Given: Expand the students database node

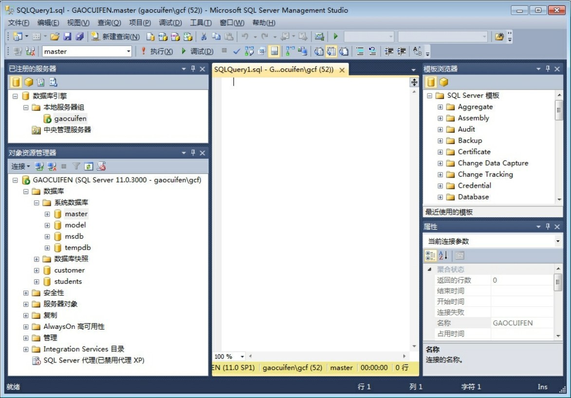Looking at the screenshot, I should (37, 282).
